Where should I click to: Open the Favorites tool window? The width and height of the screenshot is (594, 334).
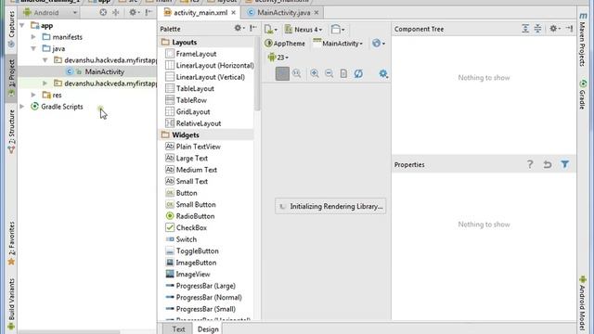click(x=11, y=243)
